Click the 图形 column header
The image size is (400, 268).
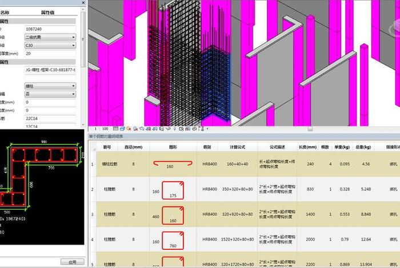pos(173,147)
